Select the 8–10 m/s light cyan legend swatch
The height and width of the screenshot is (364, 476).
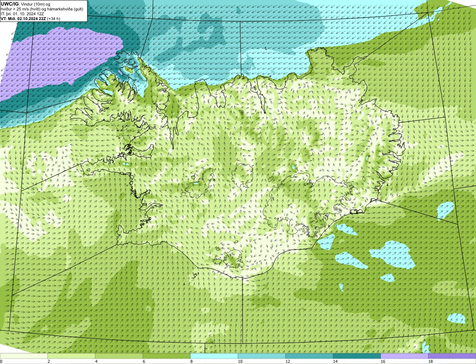tap(214, 356)
